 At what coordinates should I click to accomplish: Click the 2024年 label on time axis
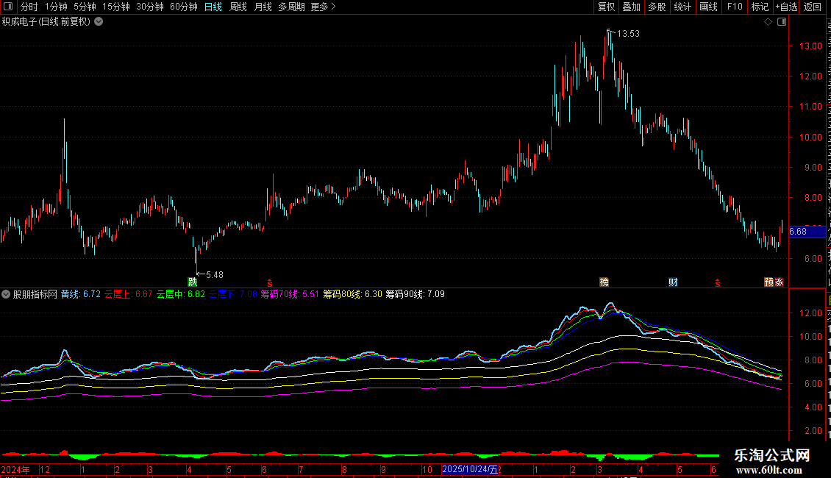(x=15, y=469)
